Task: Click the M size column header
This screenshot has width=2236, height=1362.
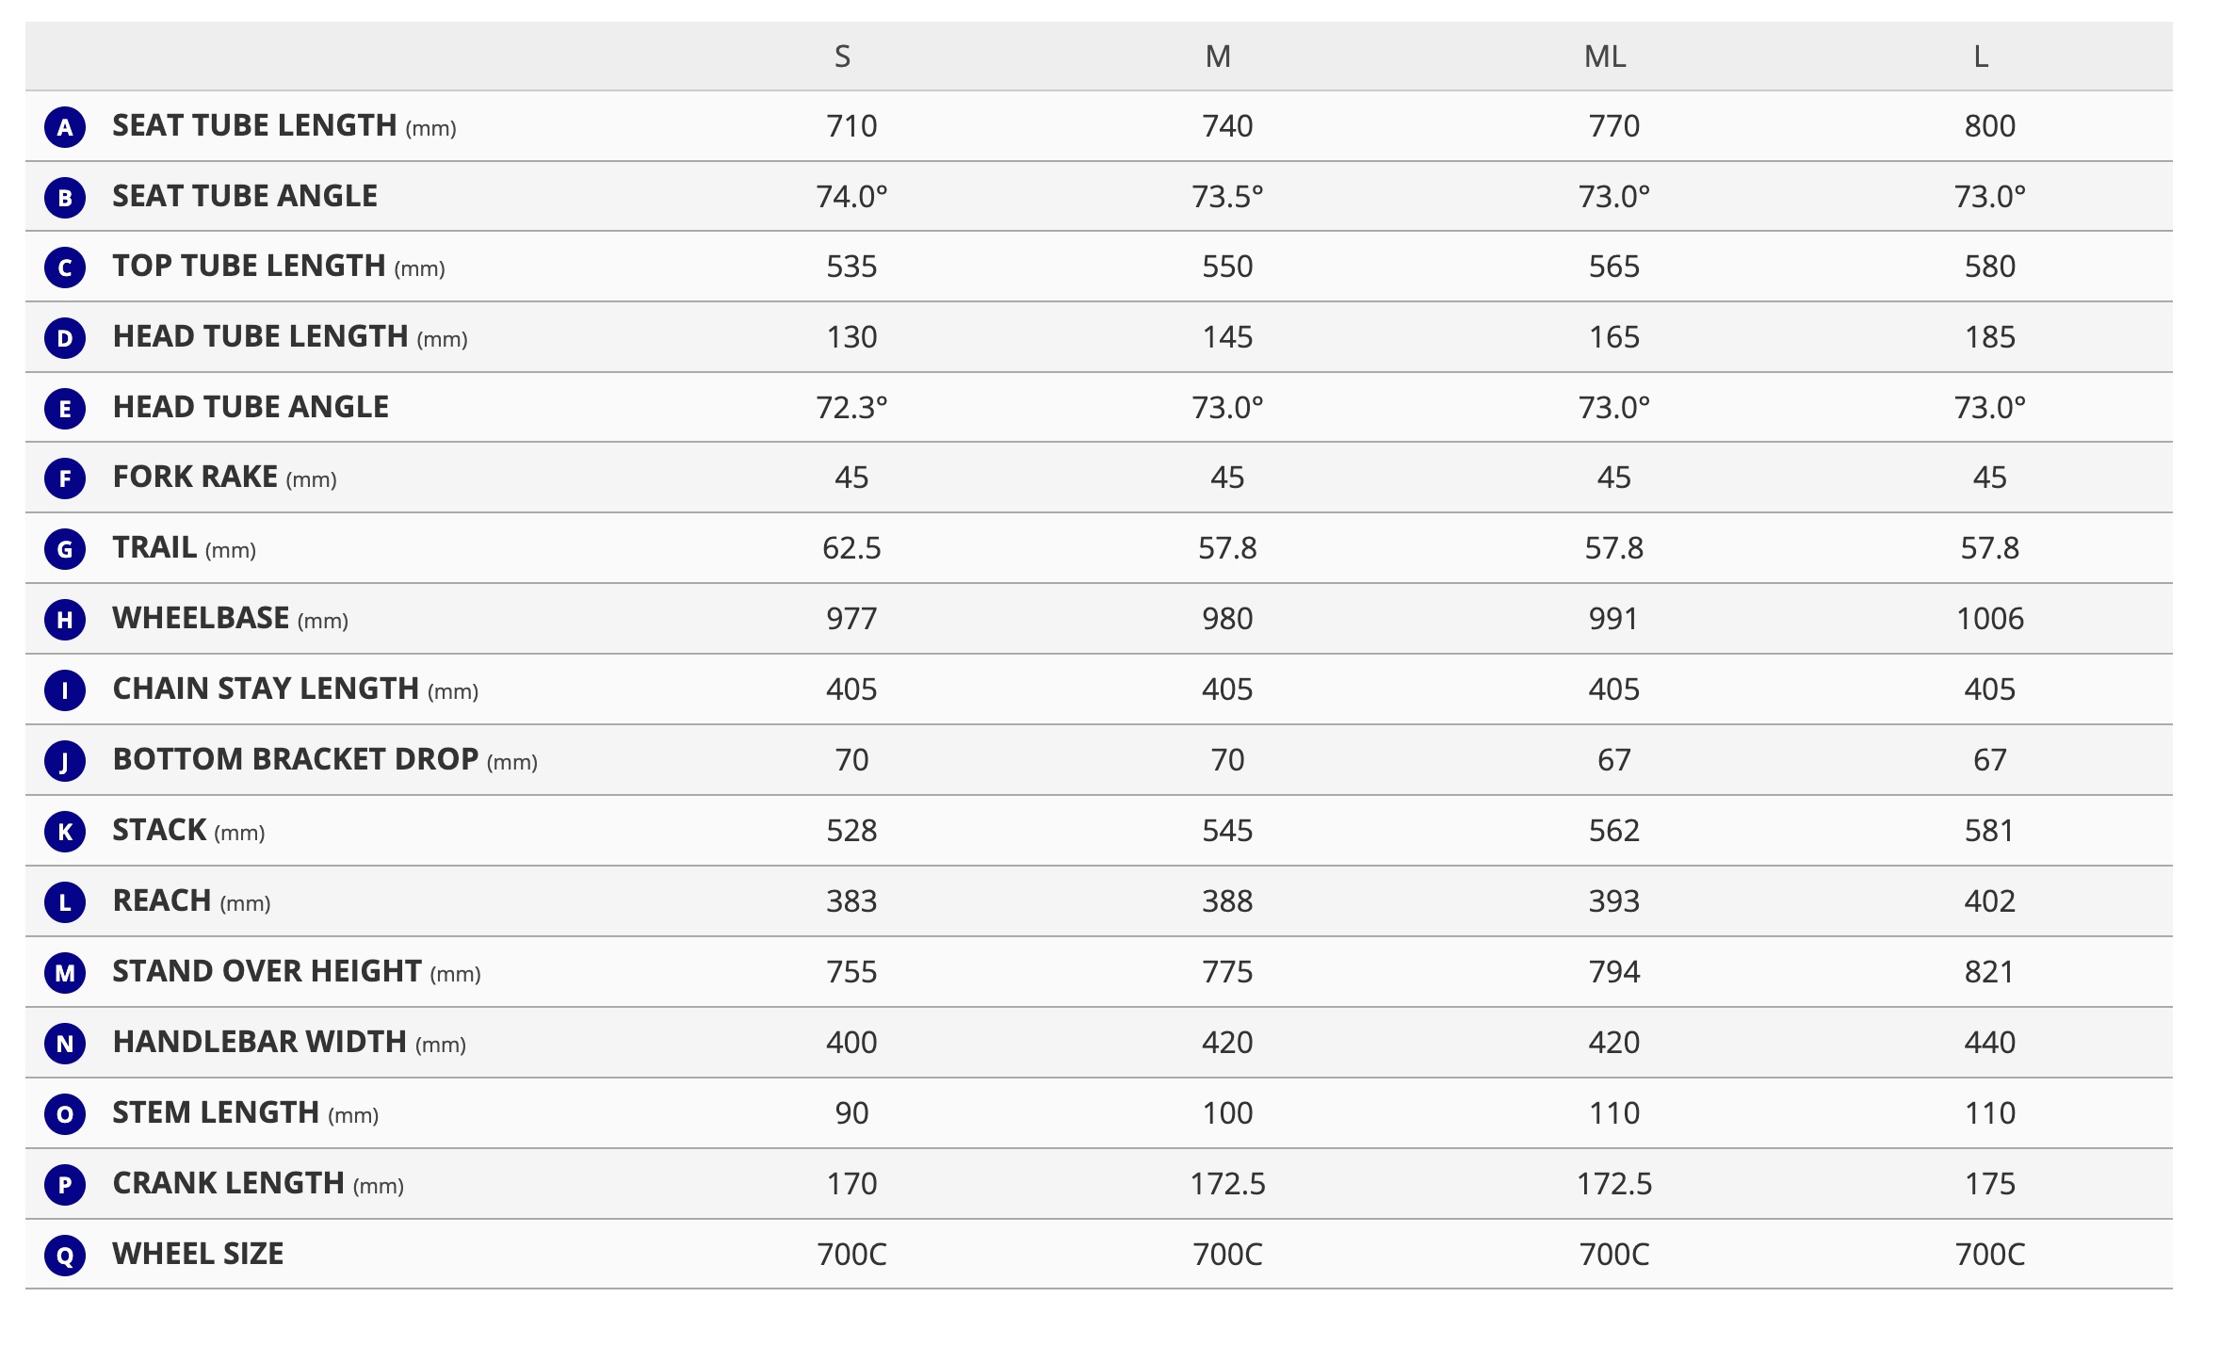Action: point(1218,57)
